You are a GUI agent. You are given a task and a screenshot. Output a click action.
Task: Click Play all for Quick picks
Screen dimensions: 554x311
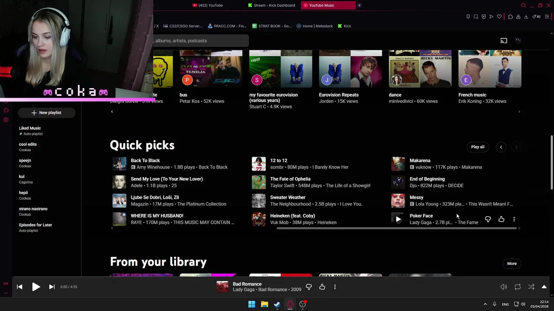pyautogui.click(x=478, y=147)
